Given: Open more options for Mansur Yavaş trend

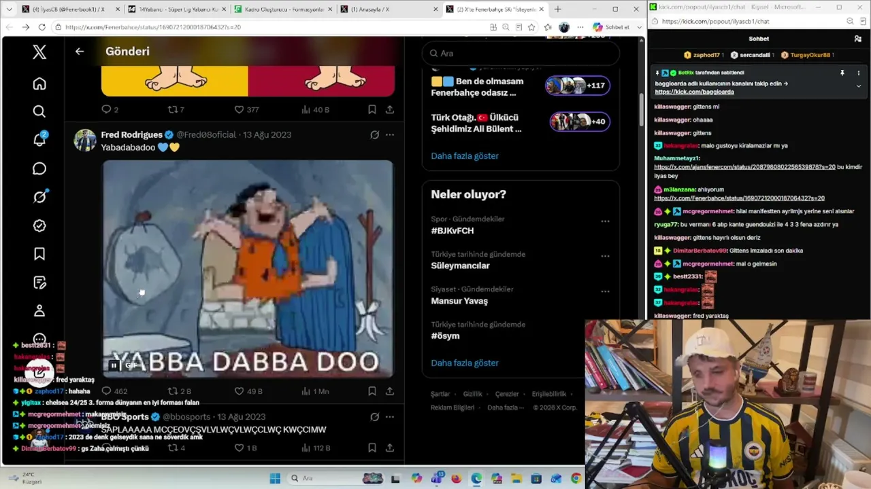Looking at the screenshot, I should (605, 291).
